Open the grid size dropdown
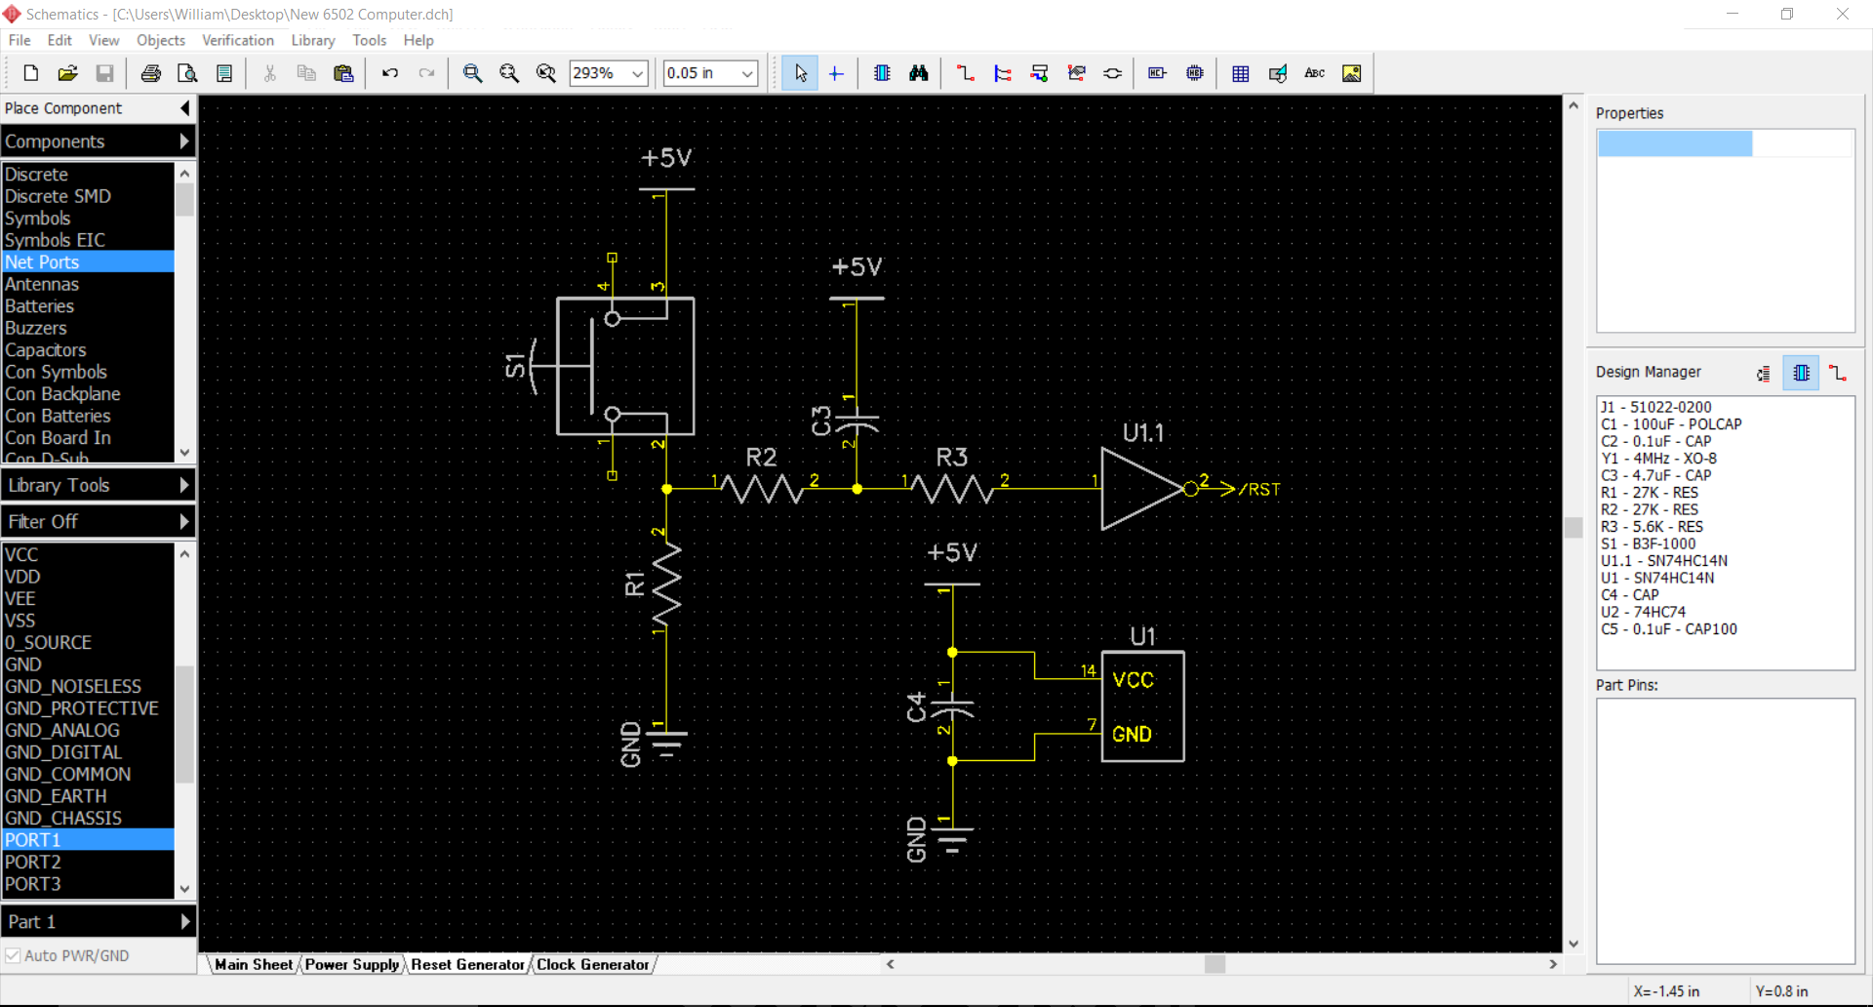1873x1007 pixels. [x=747, y=73]
